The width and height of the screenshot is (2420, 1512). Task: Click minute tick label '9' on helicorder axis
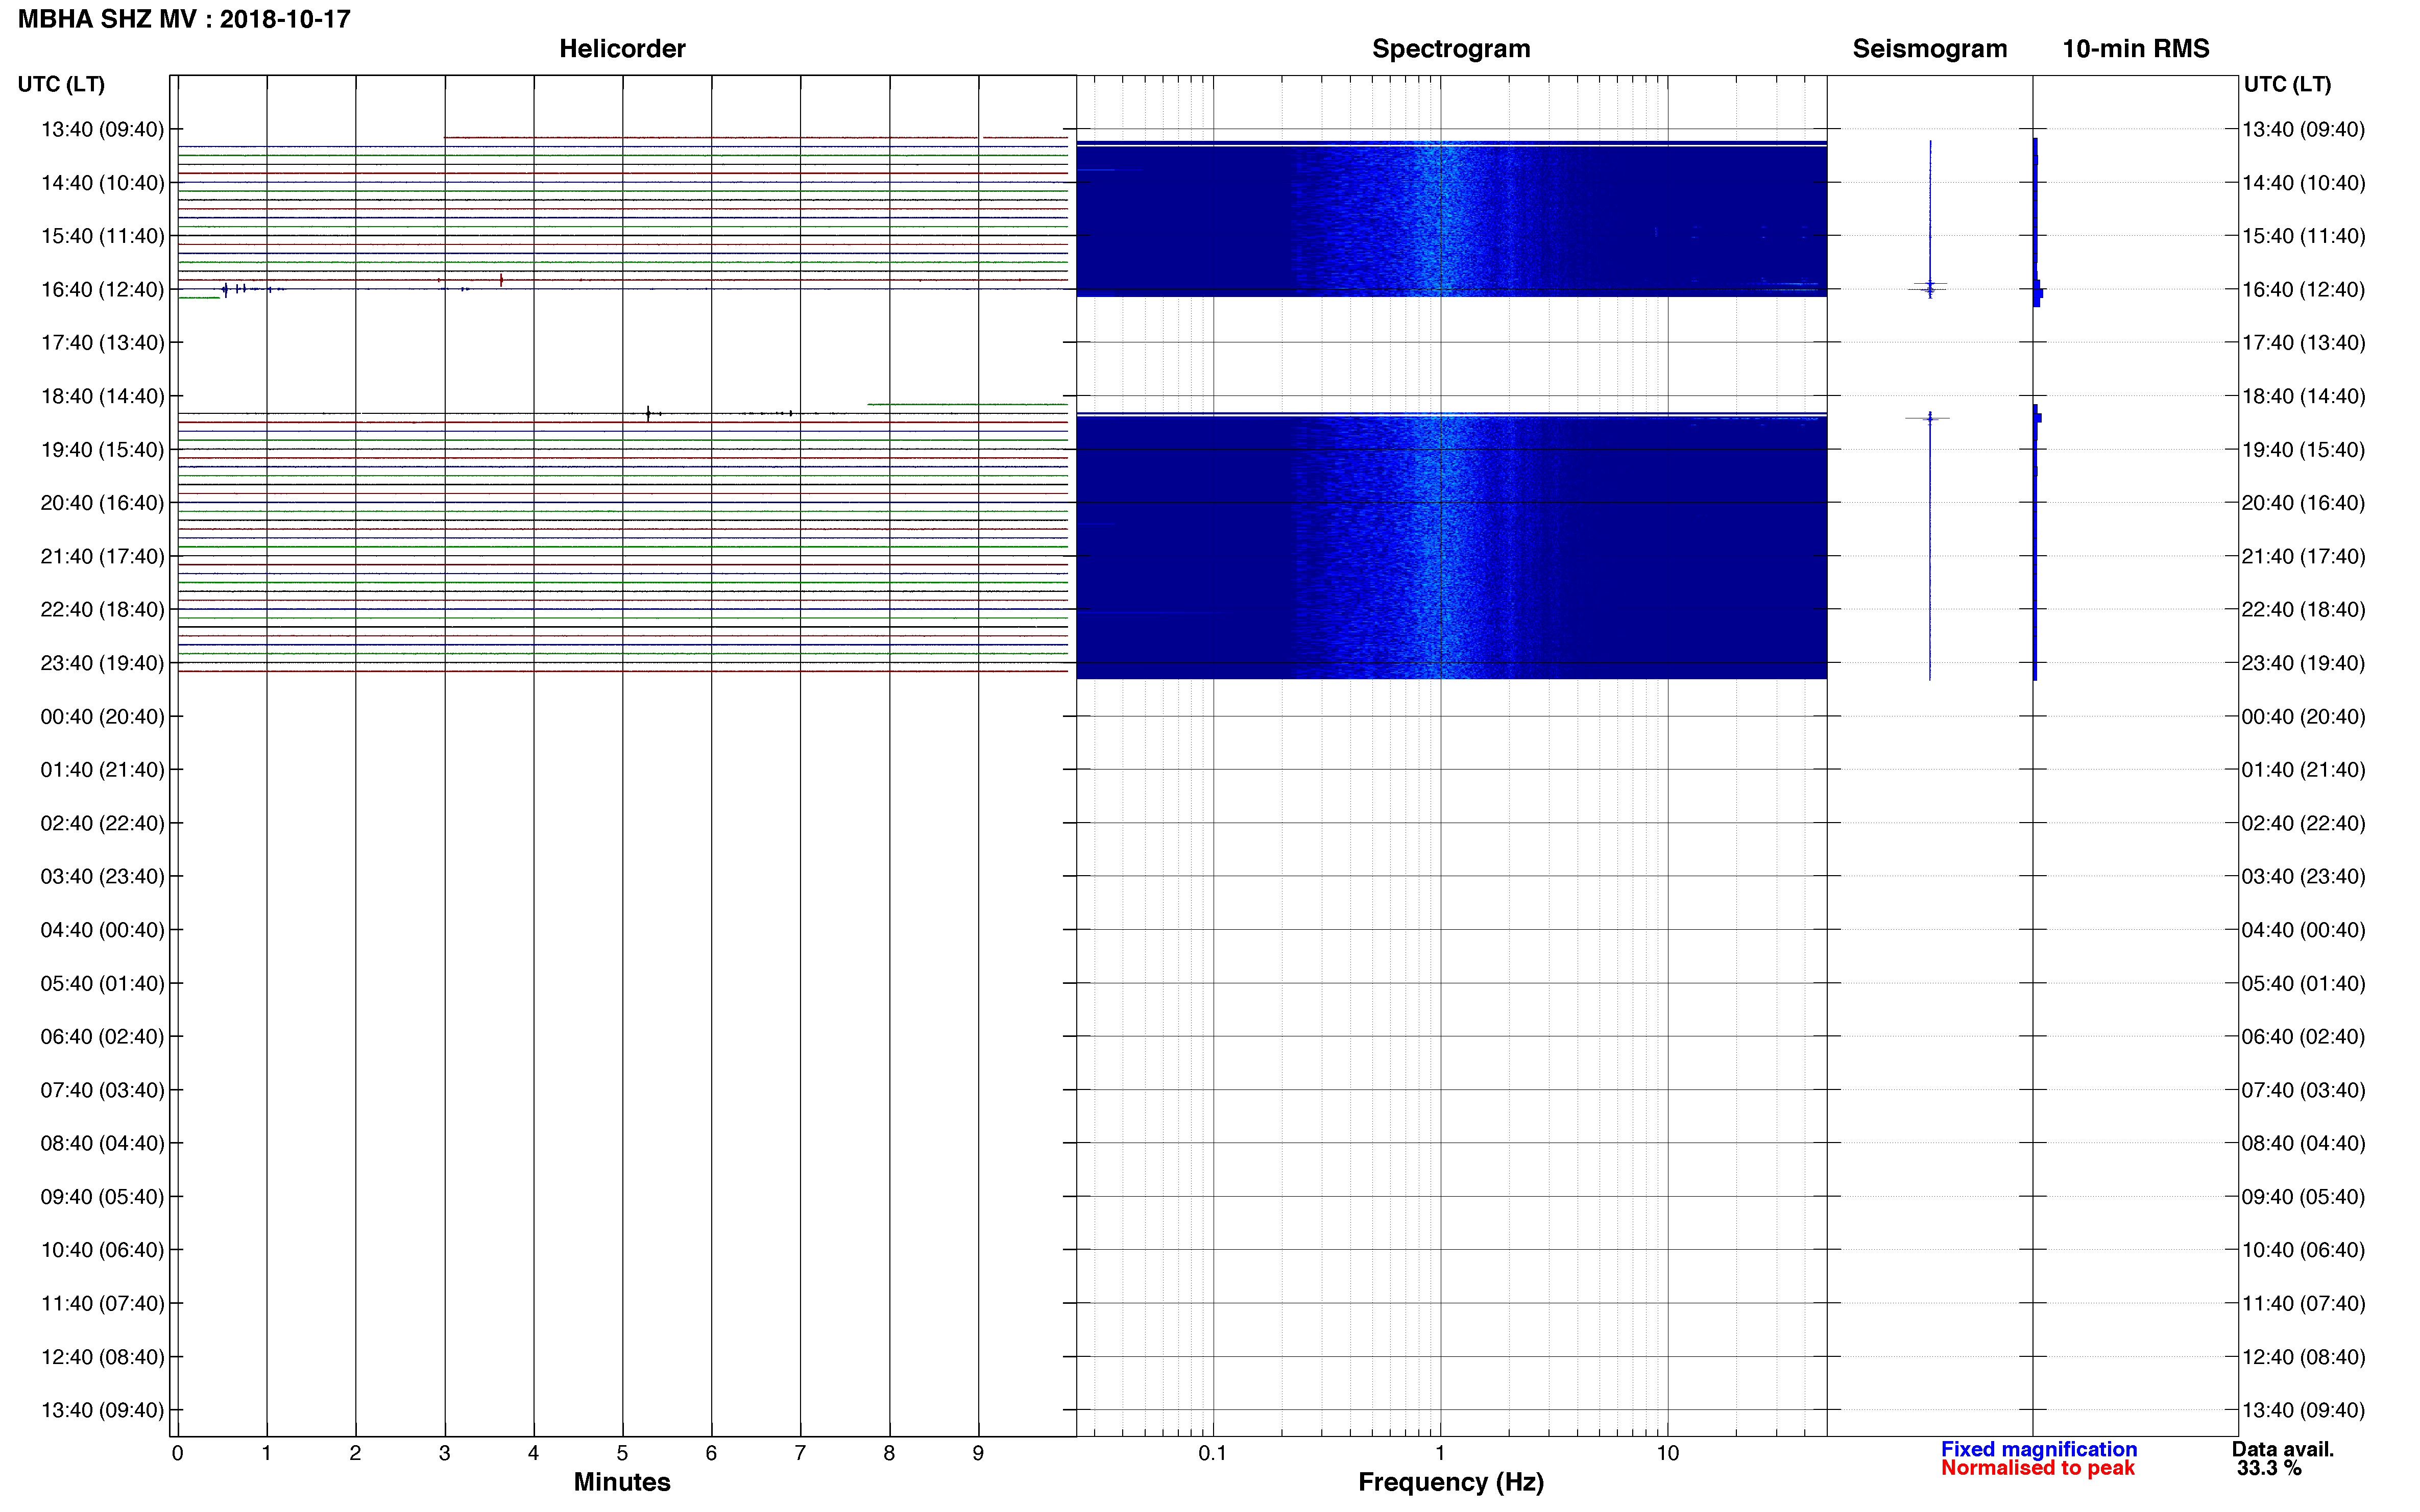pos(978,1453)
